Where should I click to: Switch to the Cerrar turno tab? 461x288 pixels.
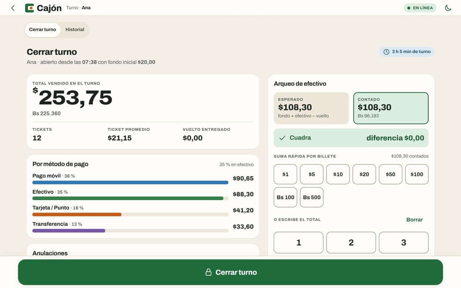pyautogui.click(x=43, y=30)
